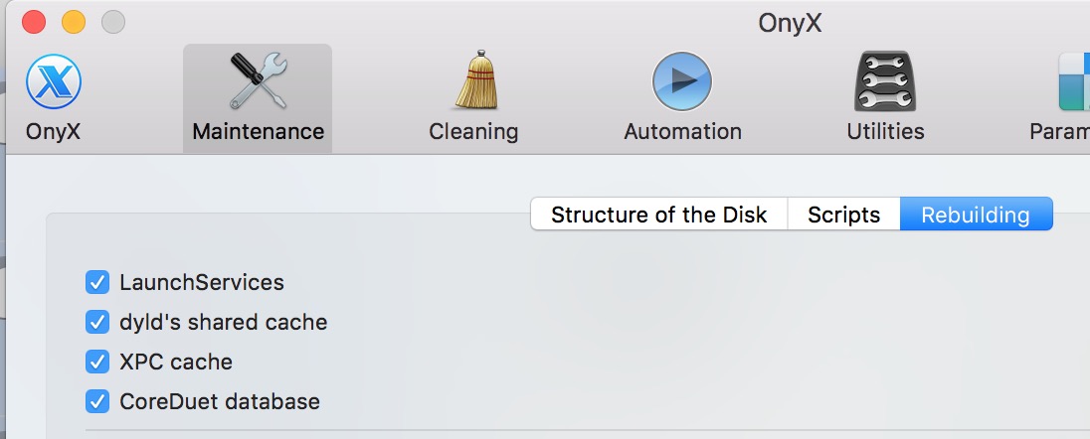Uncheck the CoreDuet database checkbox

point(97,401)
